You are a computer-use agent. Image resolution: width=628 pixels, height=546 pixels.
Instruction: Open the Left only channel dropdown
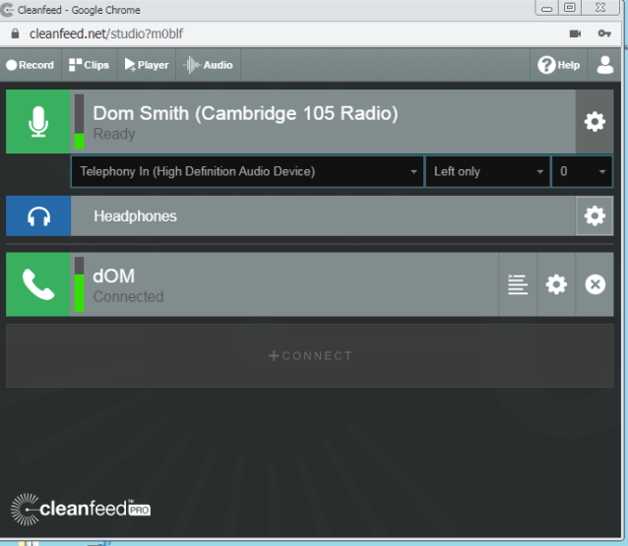[x=487, y=171]
